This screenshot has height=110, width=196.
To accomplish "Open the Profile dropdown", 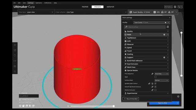I will (x=152, y=23).
